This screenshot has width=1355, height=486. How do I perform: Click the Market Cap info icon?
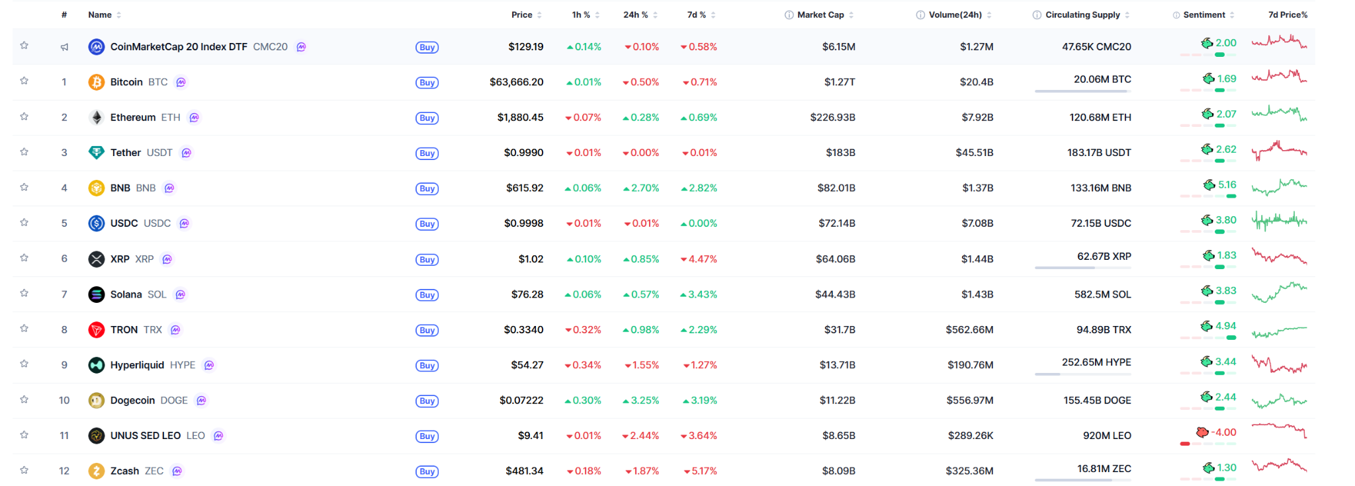coord(789,15)
